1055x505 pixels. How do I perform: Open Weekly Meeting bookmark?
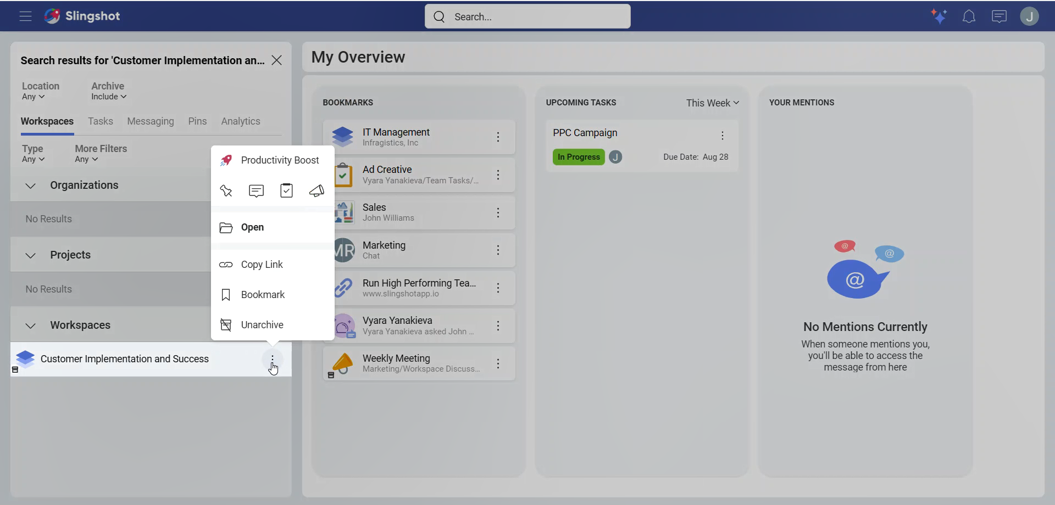[x=419, y=363]
